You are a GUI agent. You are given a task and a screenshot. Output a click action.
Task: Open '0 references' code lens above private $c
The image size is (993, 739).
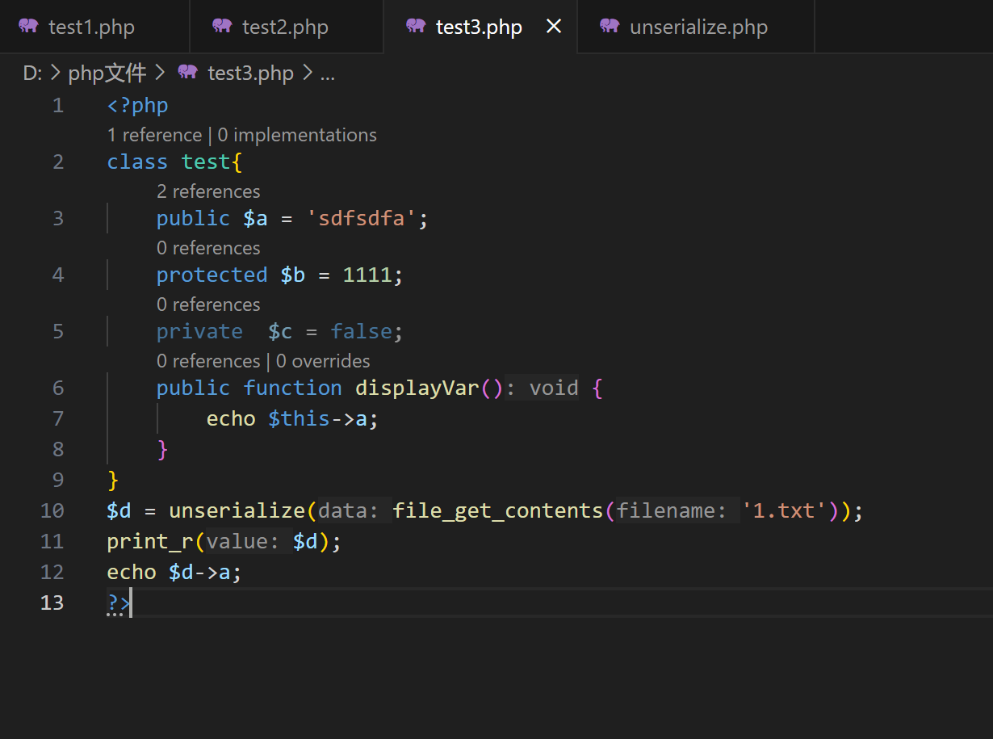(208, 304)
